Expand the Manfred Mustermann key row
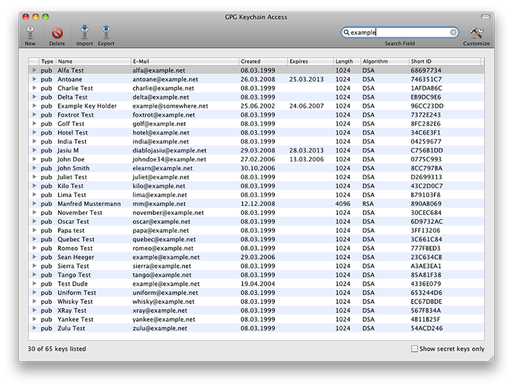The width and height of the screenshot is (513, 387). tap(34, 204)
